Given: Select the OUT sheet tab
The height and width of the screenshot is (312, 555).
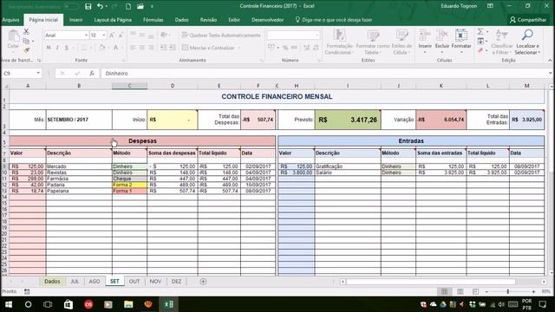Looking at the screenshot, I should coord(134,282).
